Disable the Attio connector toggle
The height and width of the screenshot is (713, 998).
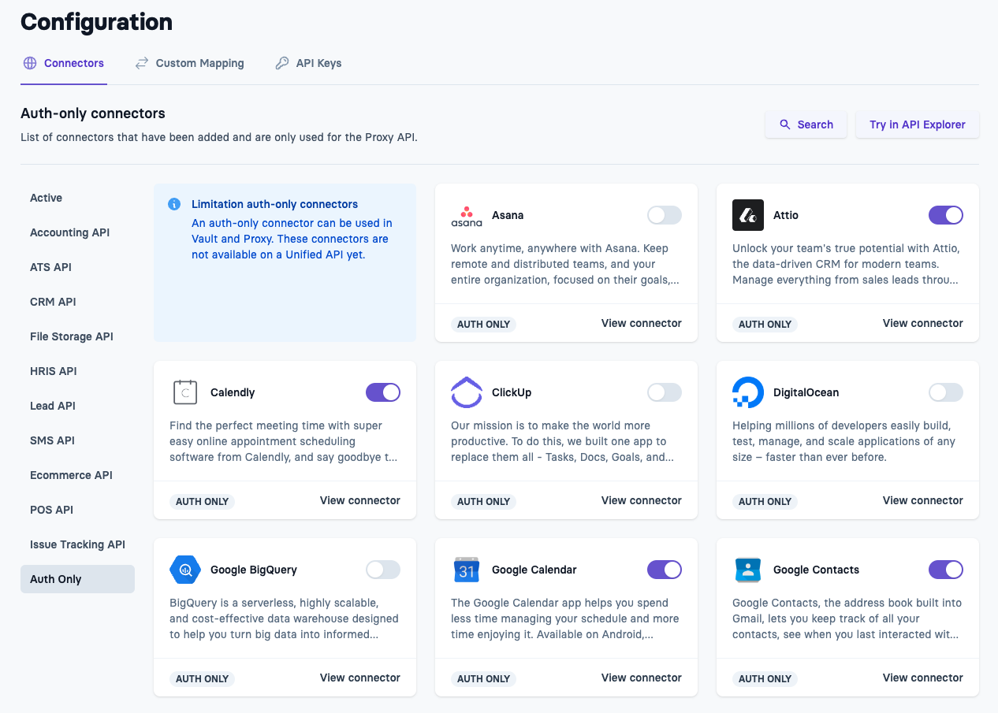946,215
